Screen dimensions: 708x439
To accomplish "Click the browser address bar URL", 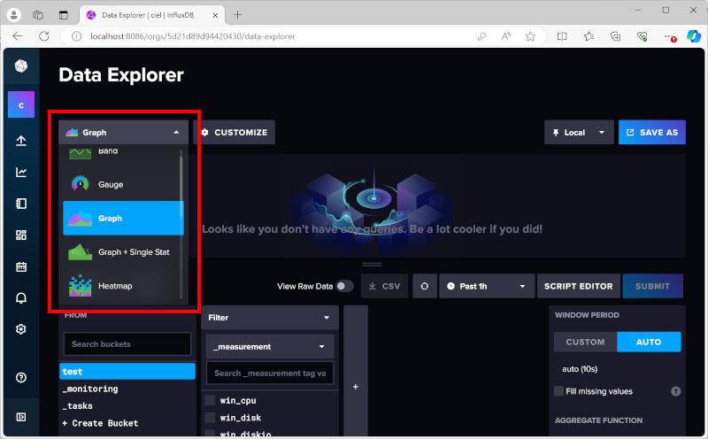I will click(192, 36).
